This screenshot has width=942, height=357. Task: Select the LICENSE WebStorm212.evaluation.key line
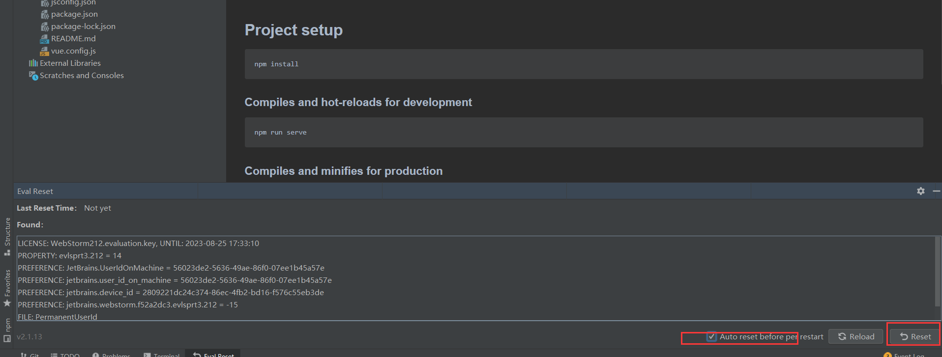[138, 243]
